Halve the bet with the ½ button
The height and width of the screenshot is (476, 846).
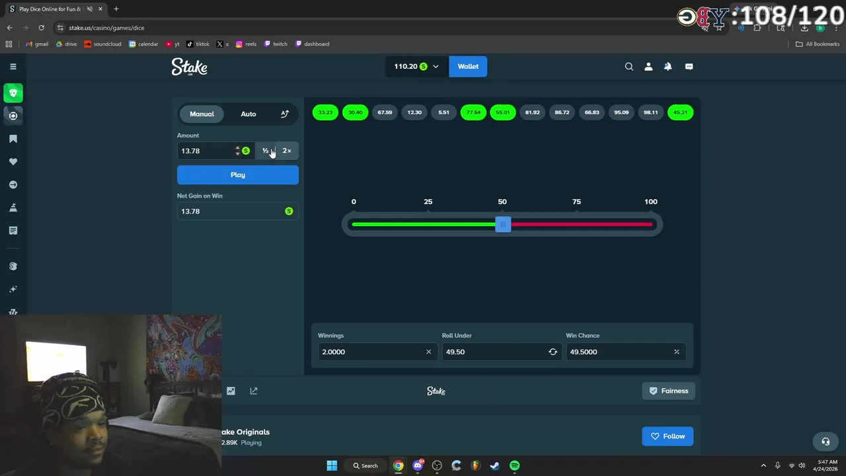pyautogui.click(x=266, y=151)
